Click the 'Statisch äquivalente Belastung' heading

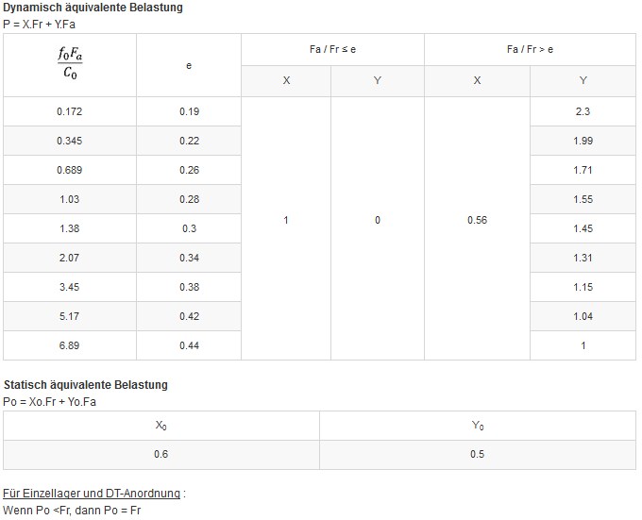click(x=86, y=385)
